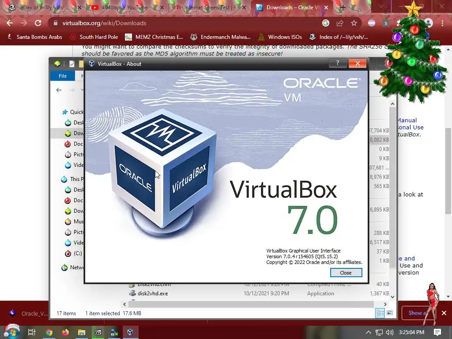Screen dimensions: 452x339
Task: Click the Google icon in the address bar
Action: 326,23
